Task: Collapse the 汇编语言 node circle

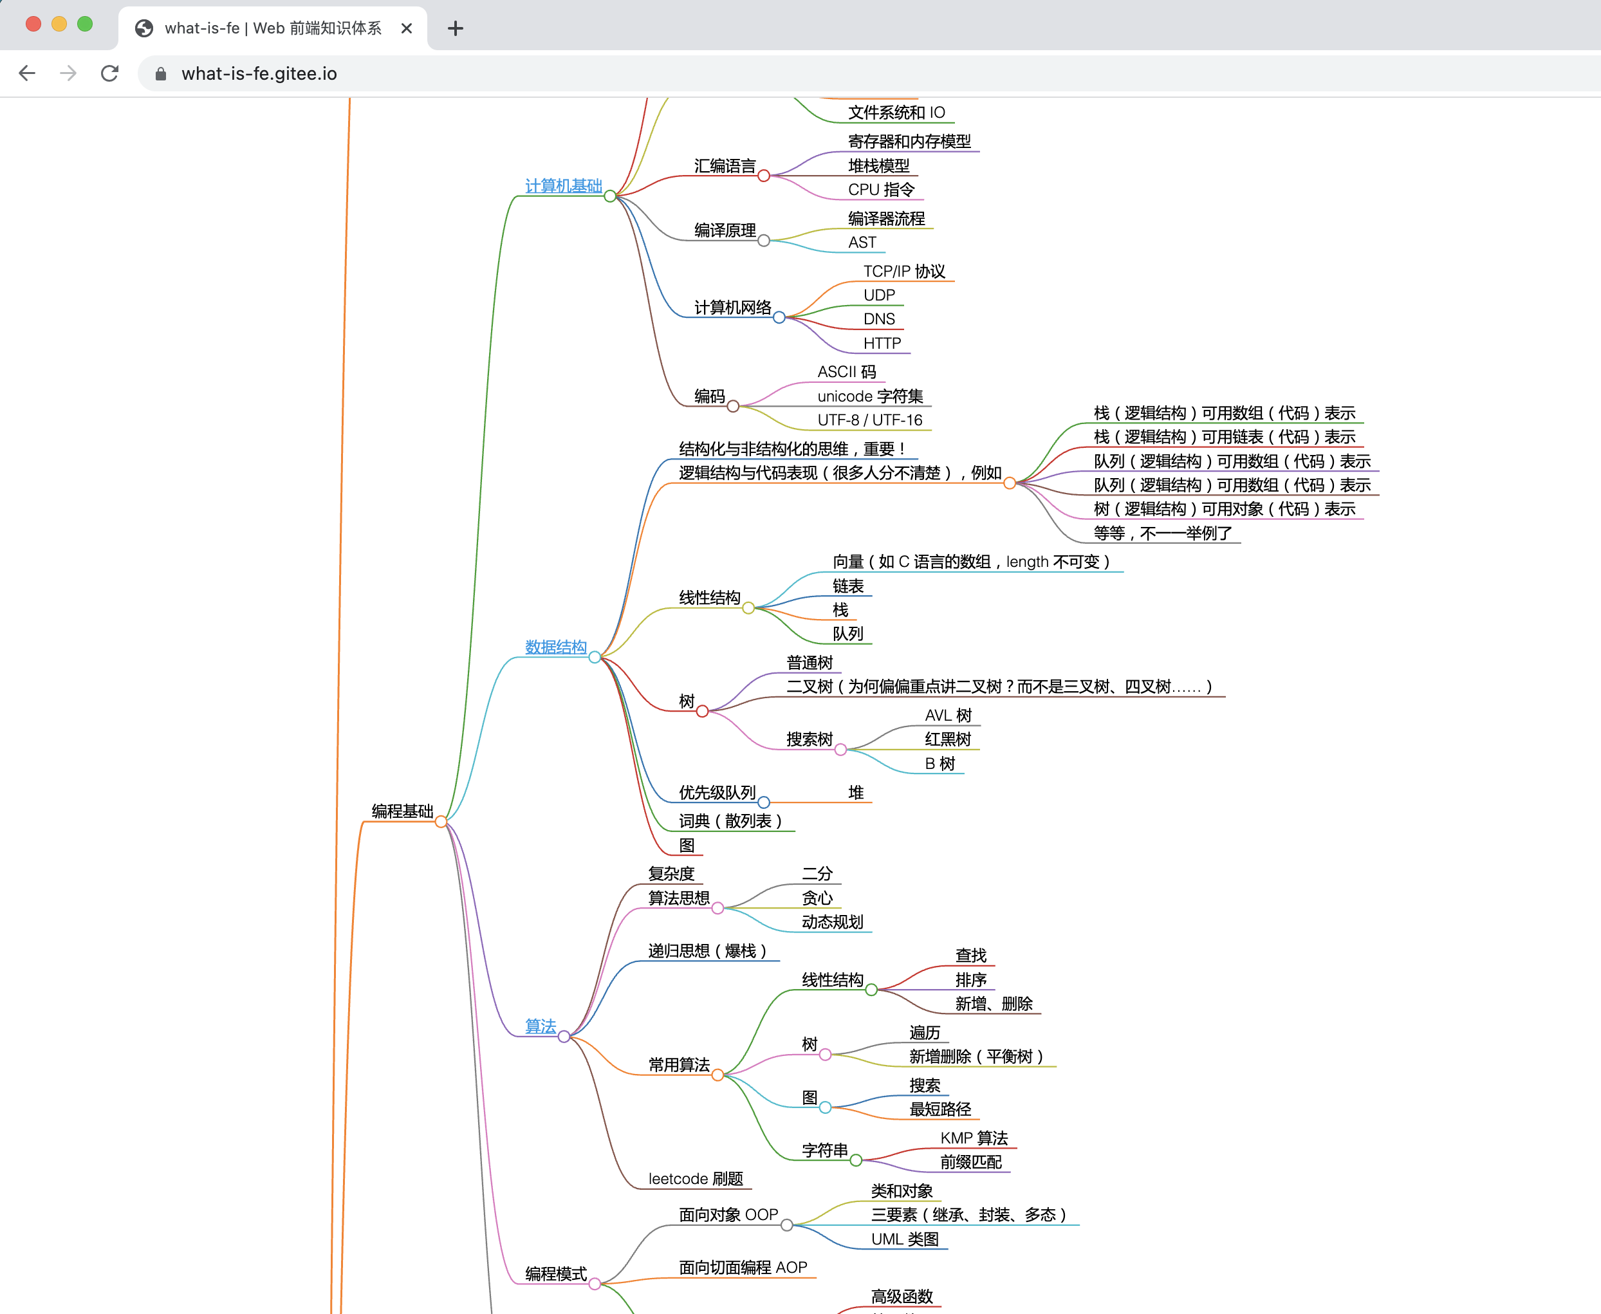Action: pos(764,176)
